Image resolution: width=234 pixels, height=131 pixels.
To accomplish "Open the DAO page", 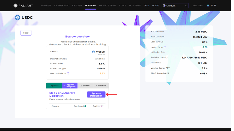I will [146, 6].
